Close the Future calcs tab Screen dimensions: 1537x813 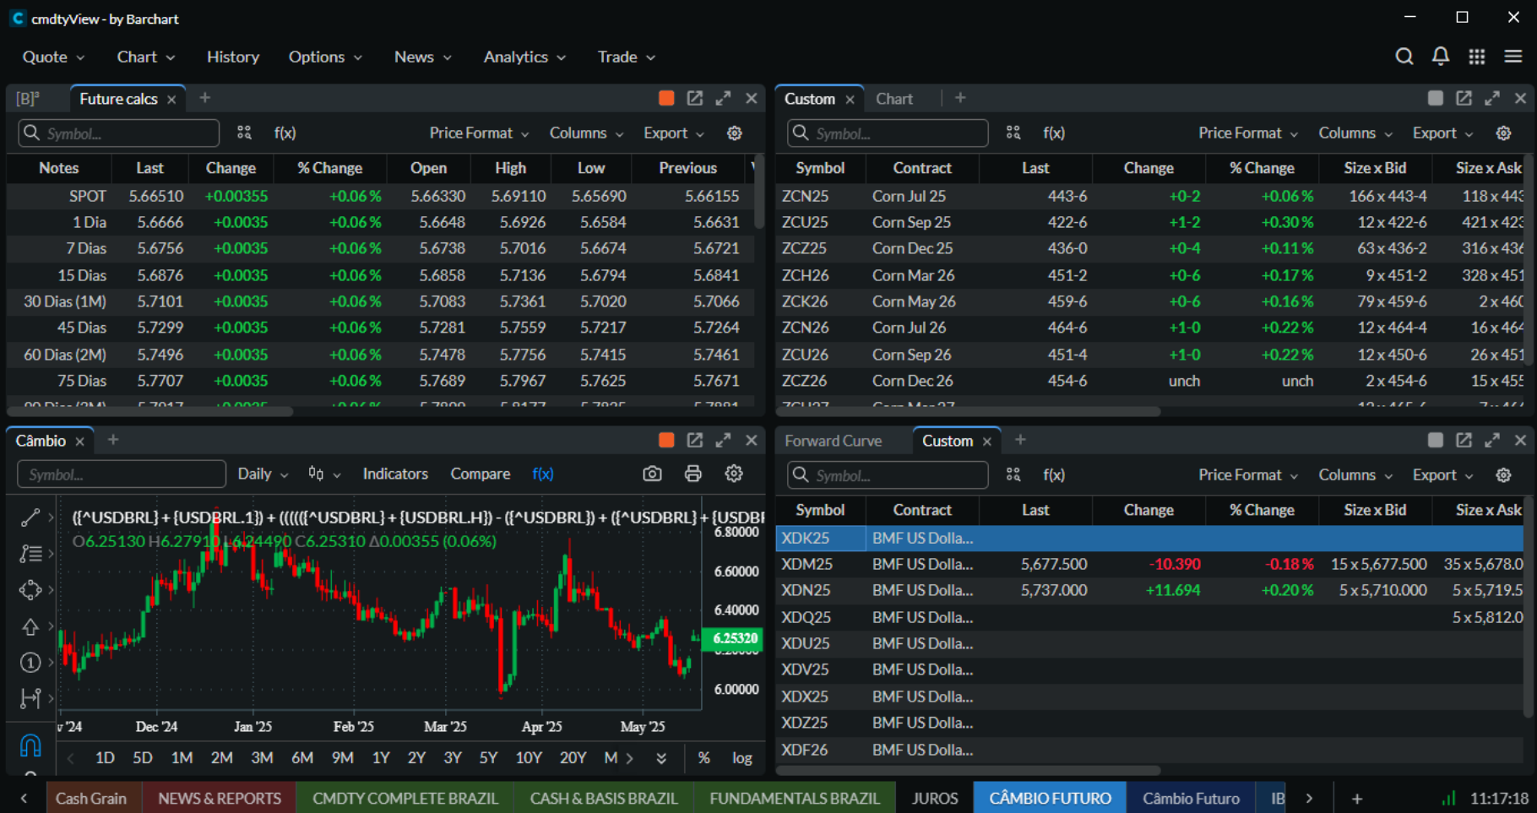pos(171,99)
